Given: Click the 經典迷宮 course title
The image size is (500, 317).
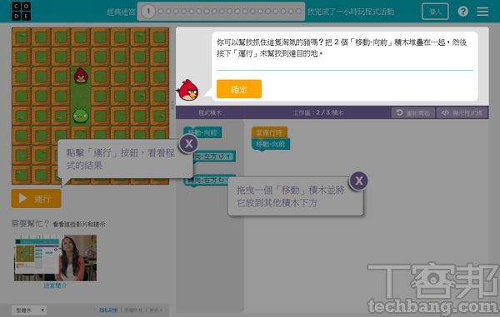Looking at the screenshot, I should tap(121, 12).
